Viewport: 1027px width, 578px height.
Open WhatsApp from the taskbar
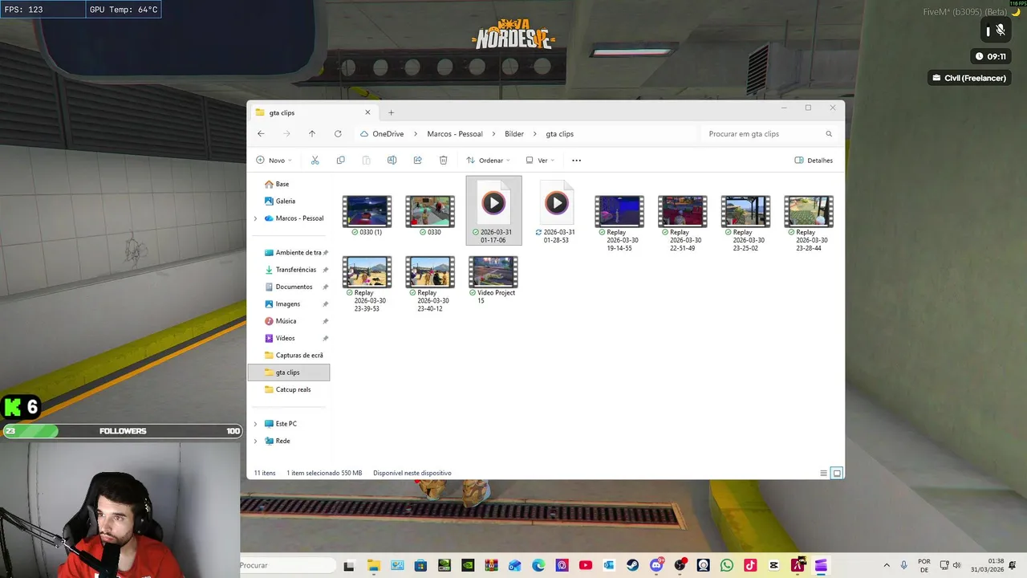[727, 565]
